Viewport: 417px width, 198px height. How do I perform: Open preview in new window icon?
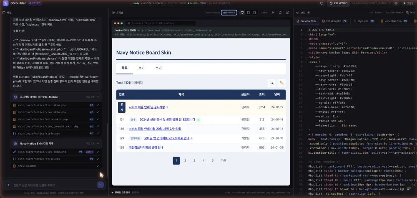click(287, 13)
